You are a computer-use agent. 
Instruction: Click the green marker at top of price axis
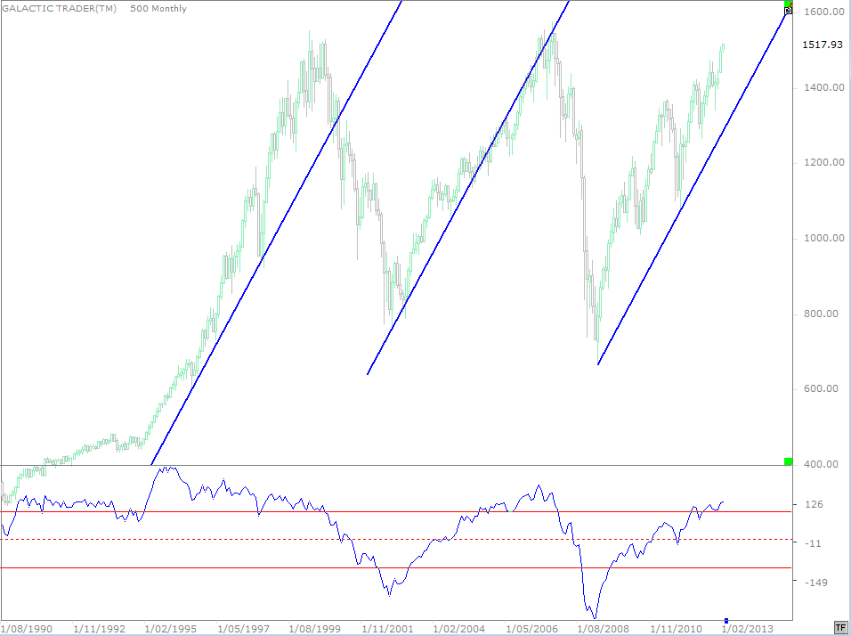(x=789, y=4)
